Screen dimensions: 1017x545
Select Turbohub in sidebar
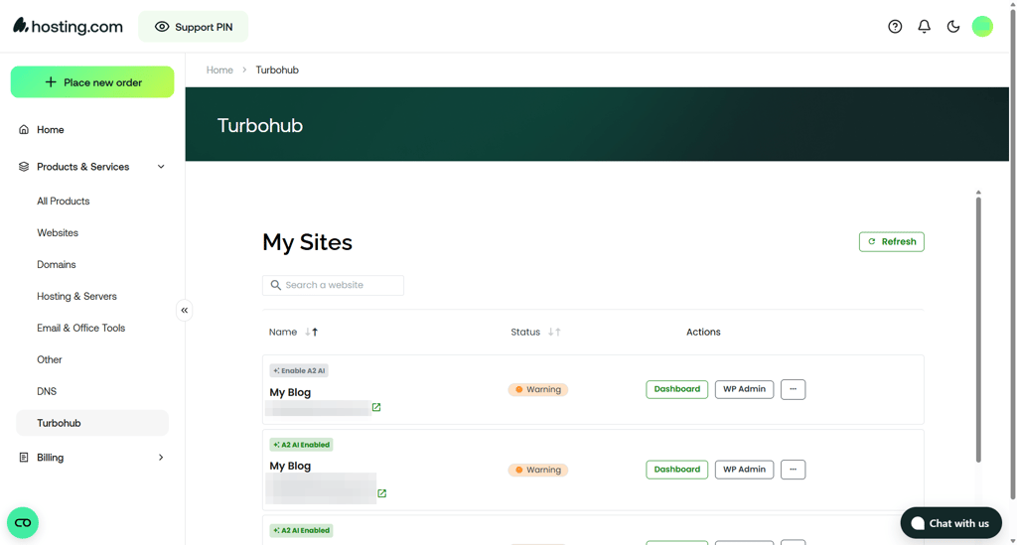[x=92, y=423]
